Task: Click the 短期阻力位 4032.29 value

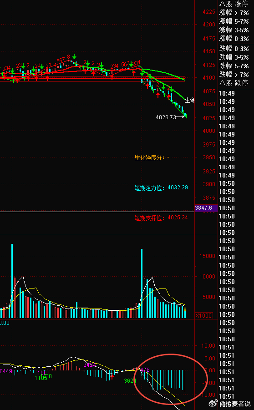Action: tap(178, 187)
